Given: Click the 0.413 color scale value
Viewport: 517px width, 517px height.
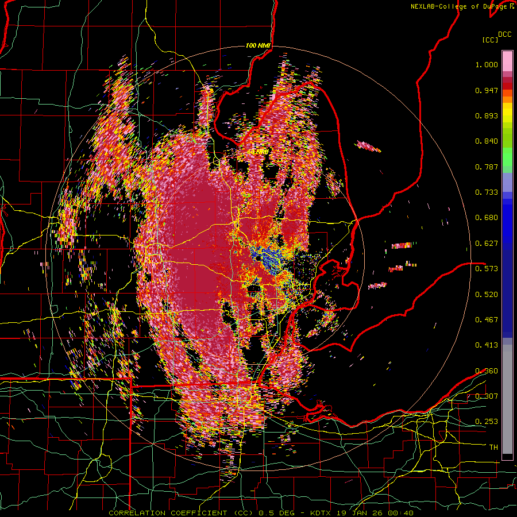Looking at the screenshot, I should coord(487,345).
